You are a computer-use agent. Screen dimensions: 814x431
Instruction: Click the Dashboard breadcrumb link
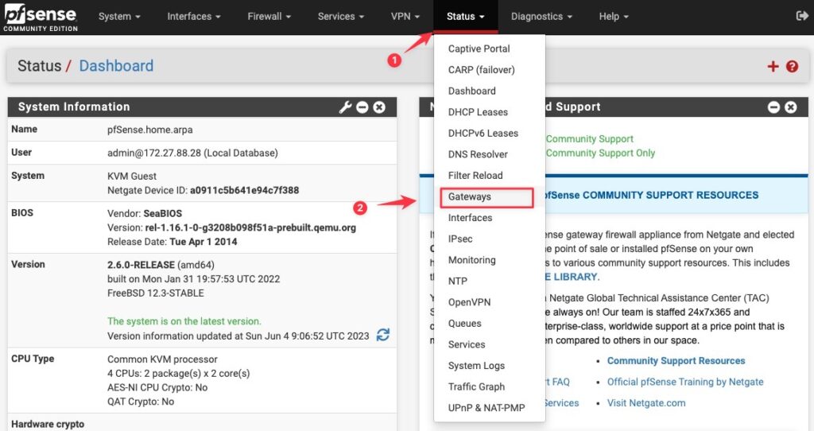116,66
